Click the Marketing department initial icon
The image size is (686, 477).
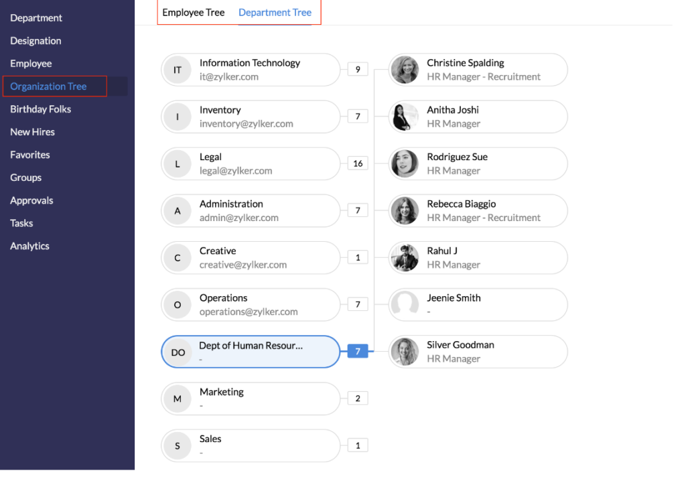click(x=178, y=398)
